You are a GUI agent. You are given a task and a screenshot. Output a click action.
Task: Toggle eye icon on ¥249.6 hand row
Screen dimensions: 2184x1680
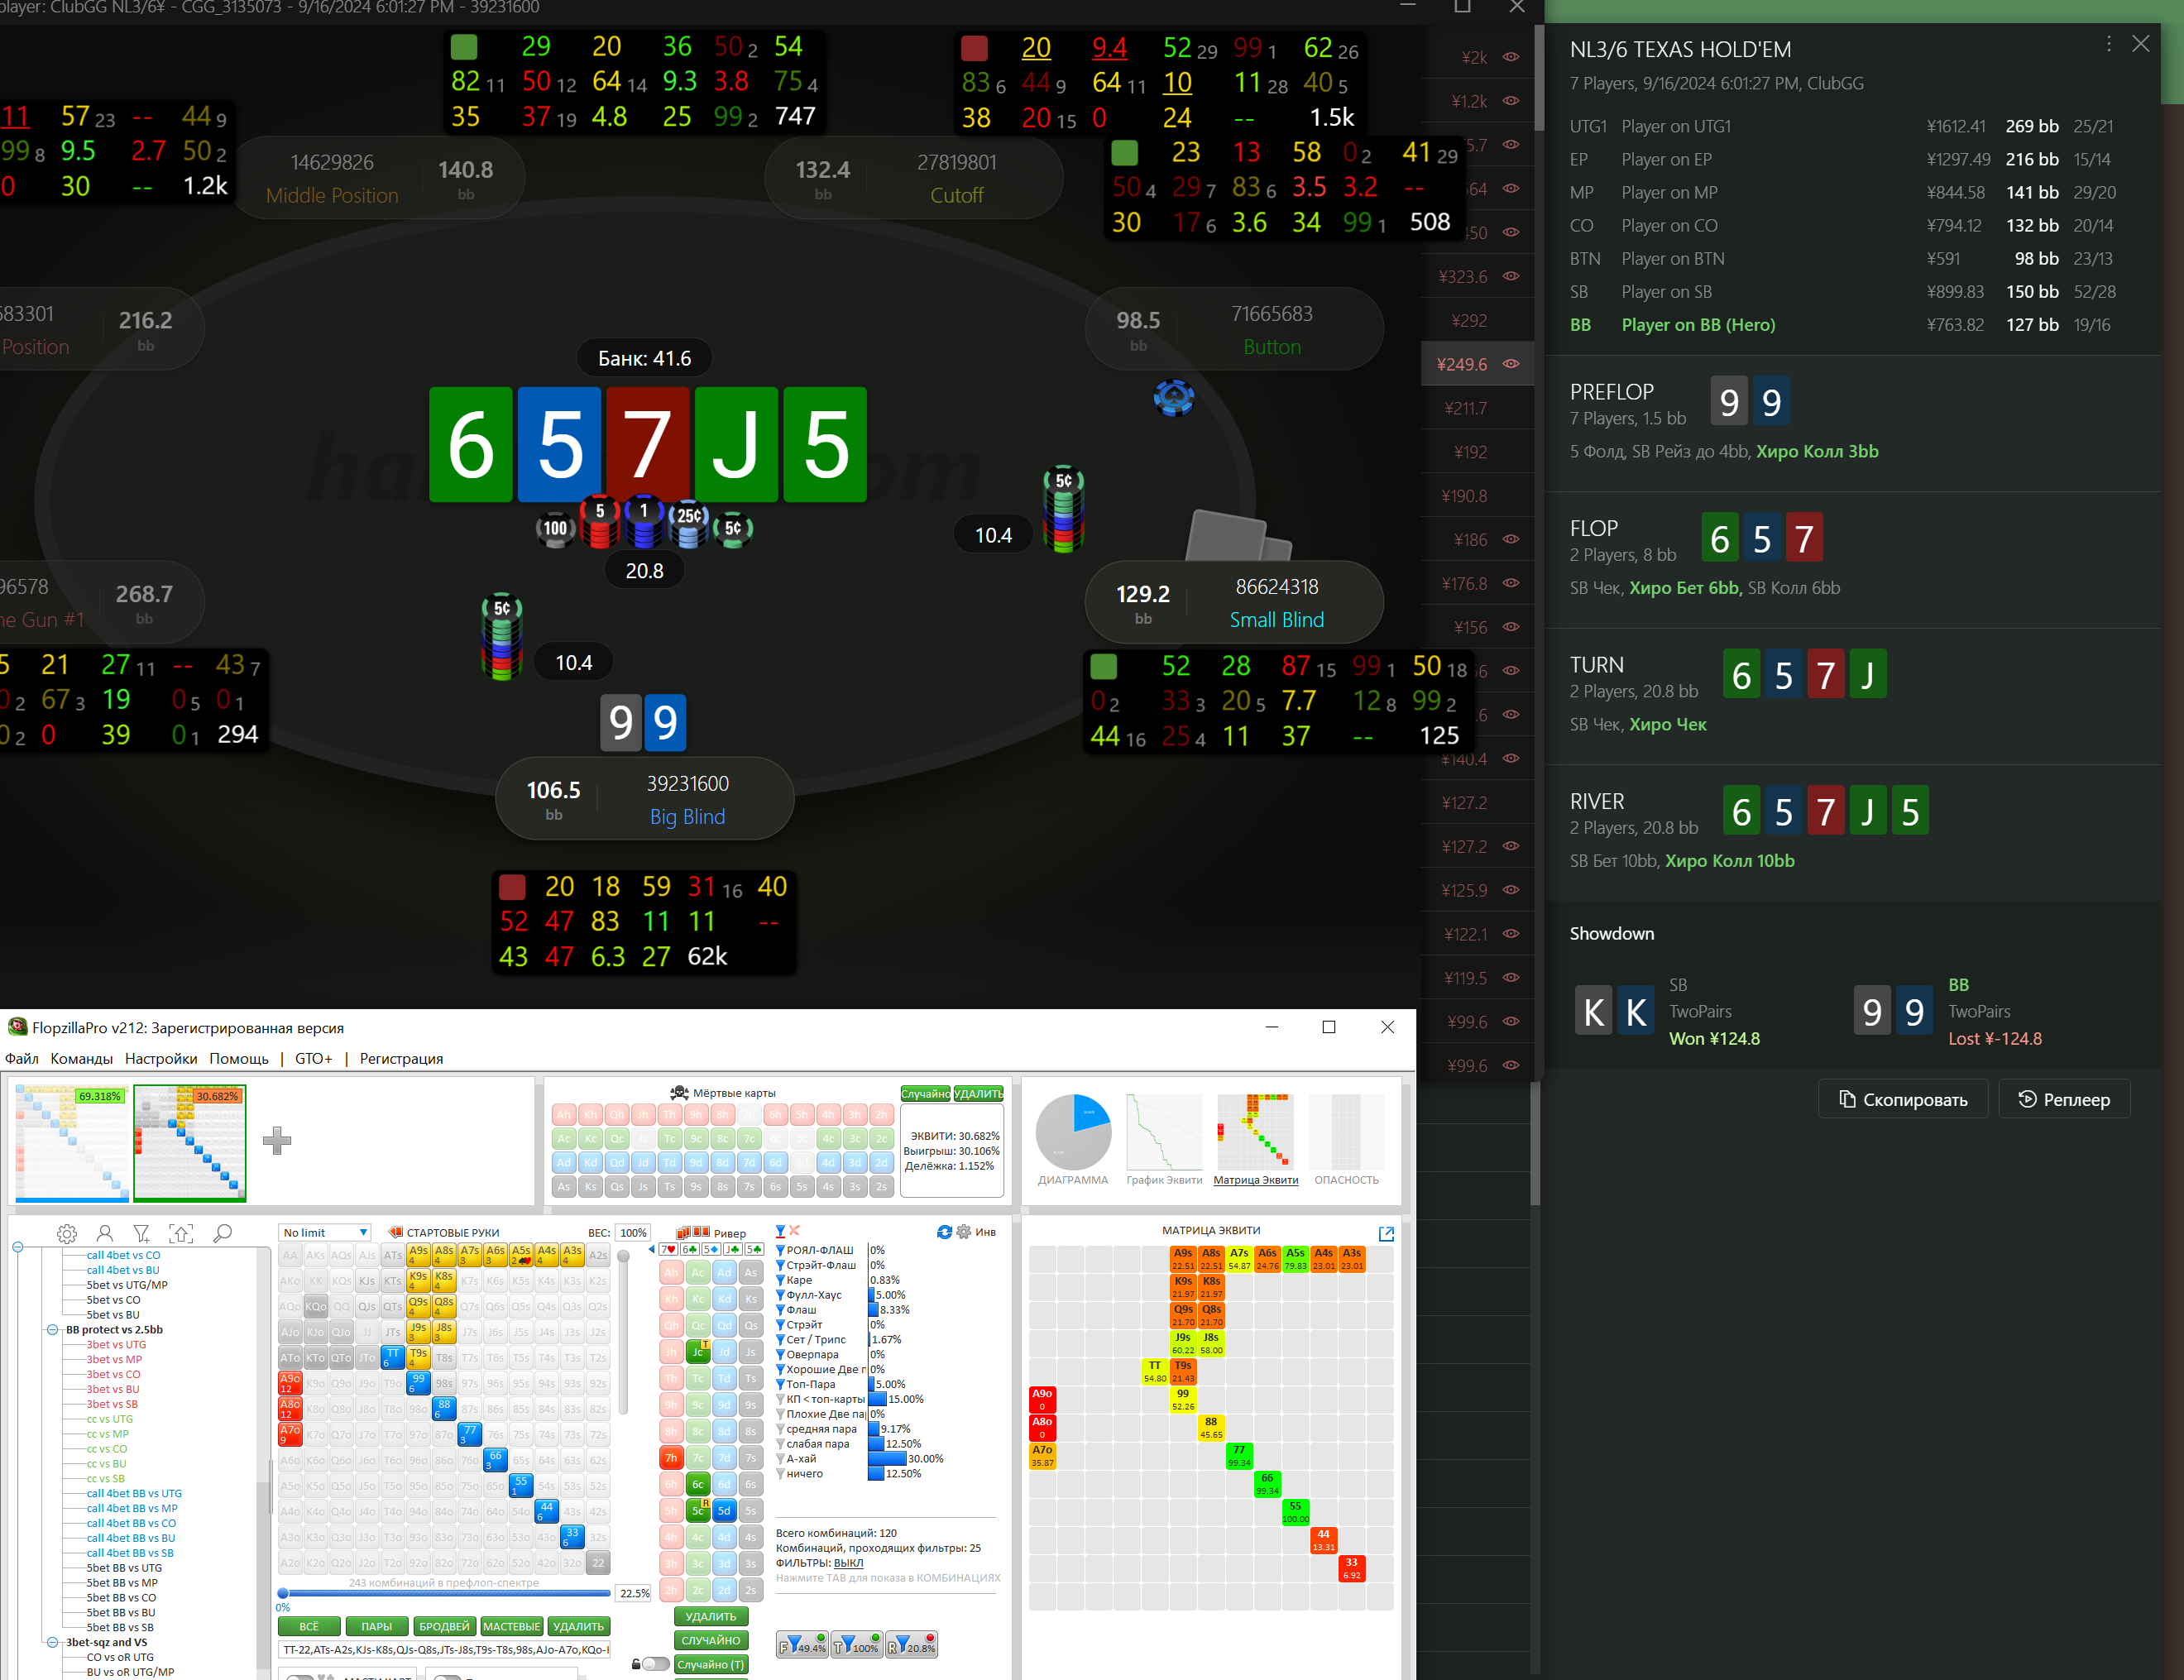click(1511, 364)
